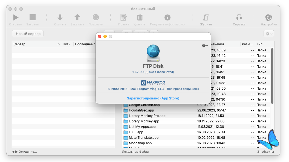Click the Monosnap.app folder icon
Image resolution: width=289 pixels, height=162 pixels.
tap(126, 143)
